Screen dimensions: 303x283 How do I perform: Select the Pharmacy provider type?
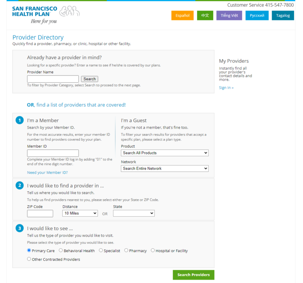click(126, 250)
